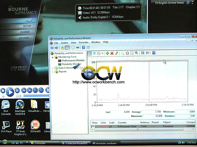The height and width of the screenshot is (147, 197).
Task: Click View Log Data icon
Action: pyautogui.click(x=94, y=53)
